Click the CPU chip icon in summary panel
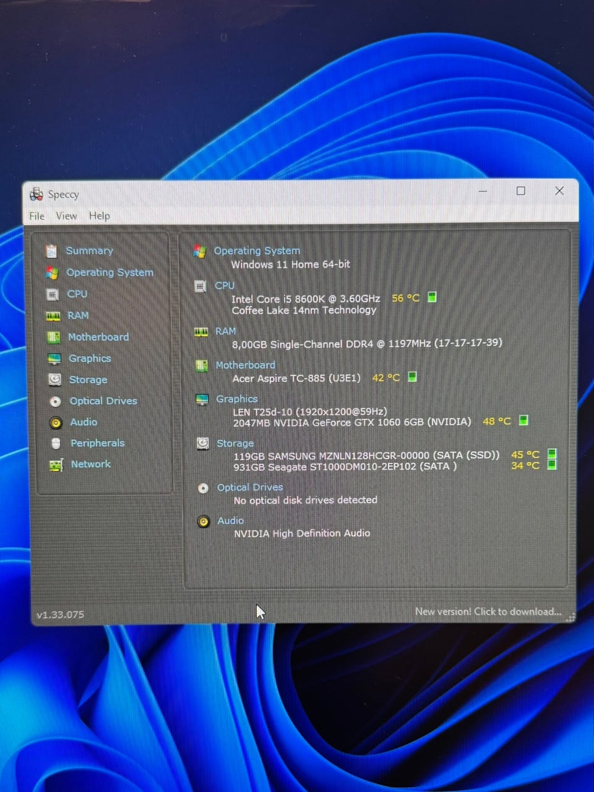 click(x=200, y=286)
